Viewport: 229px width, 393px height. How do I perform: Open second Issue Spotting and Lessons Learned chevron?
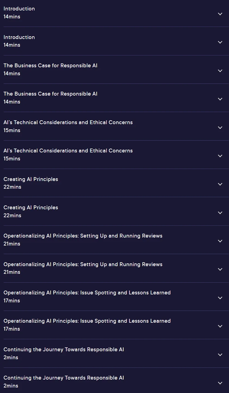pos(220,326)
